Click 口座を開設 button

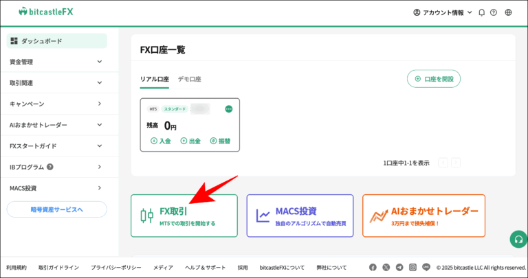pos(434,79)
